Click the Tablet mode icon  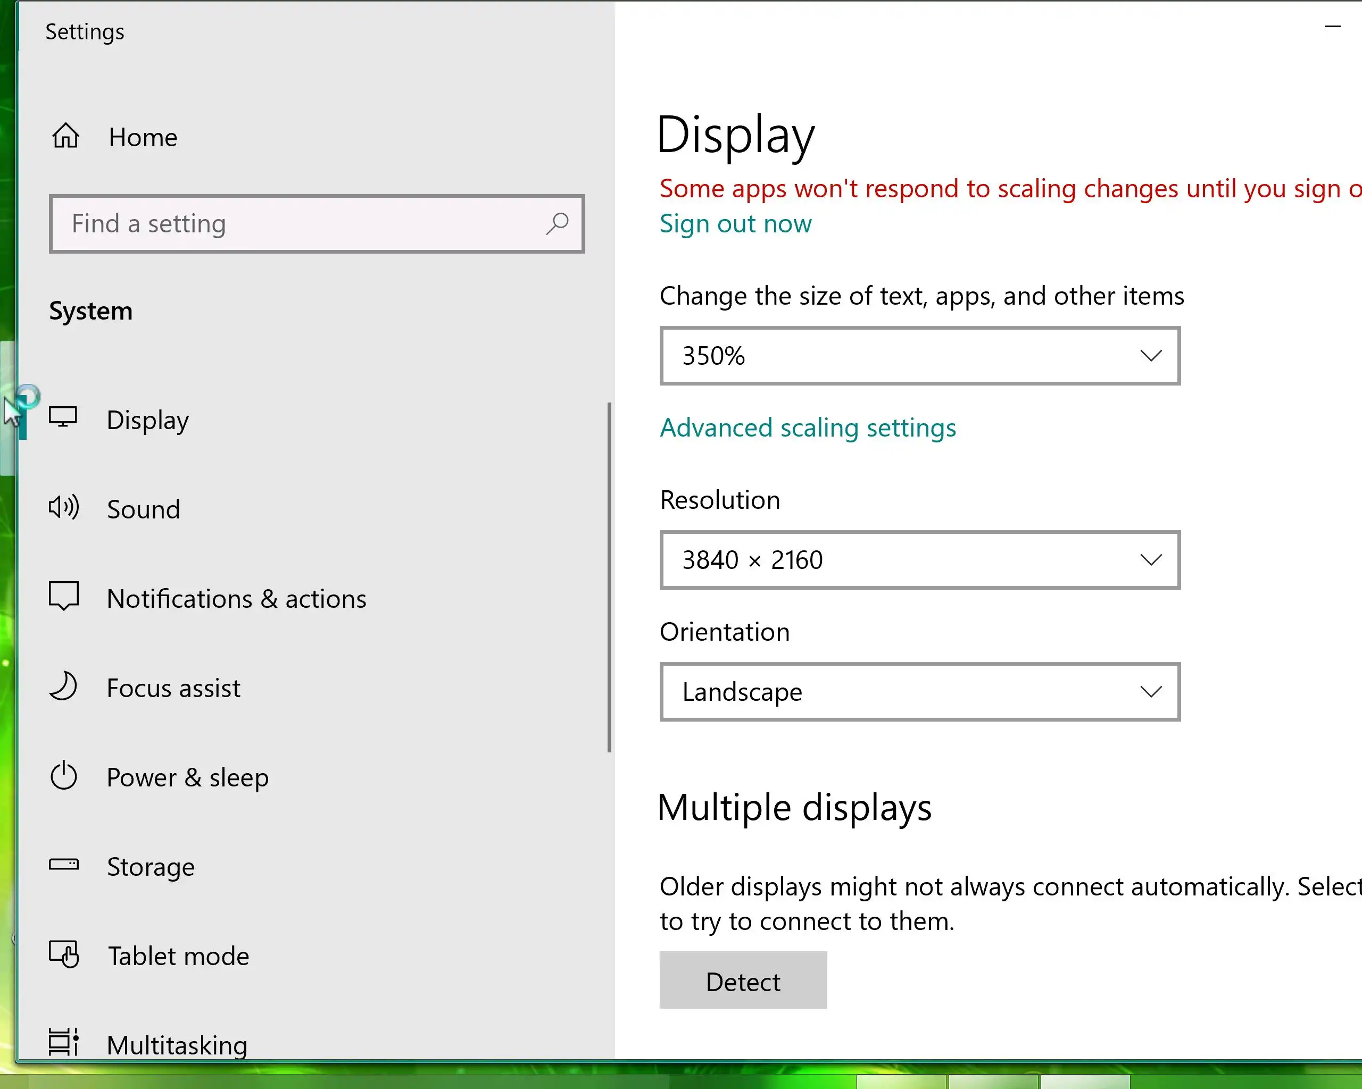click(64, 954)
